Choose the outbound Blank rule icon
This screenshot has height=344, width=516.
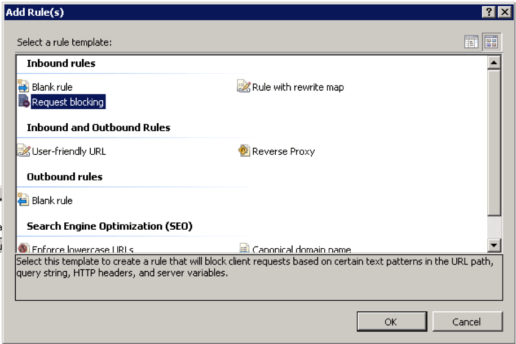pos(23,200)
